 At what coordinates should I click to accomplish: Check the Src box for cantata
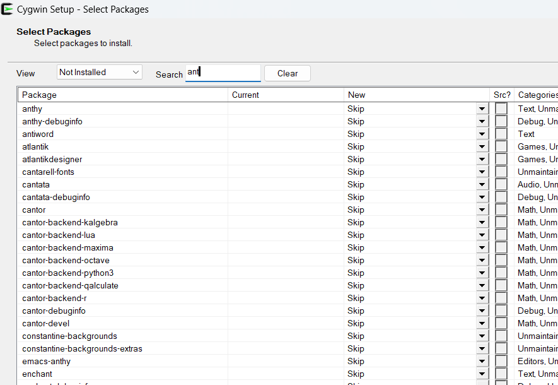[x=501, y=184]
